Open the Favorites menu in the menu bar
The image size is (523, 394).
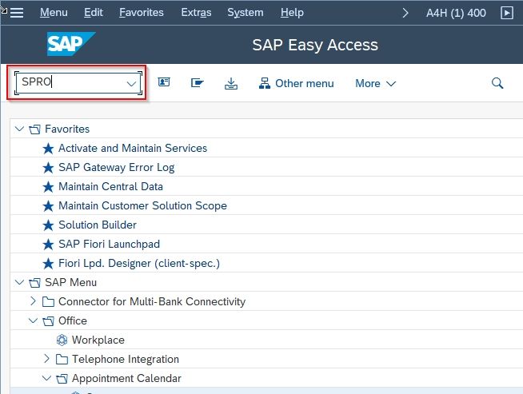(142, 13)
